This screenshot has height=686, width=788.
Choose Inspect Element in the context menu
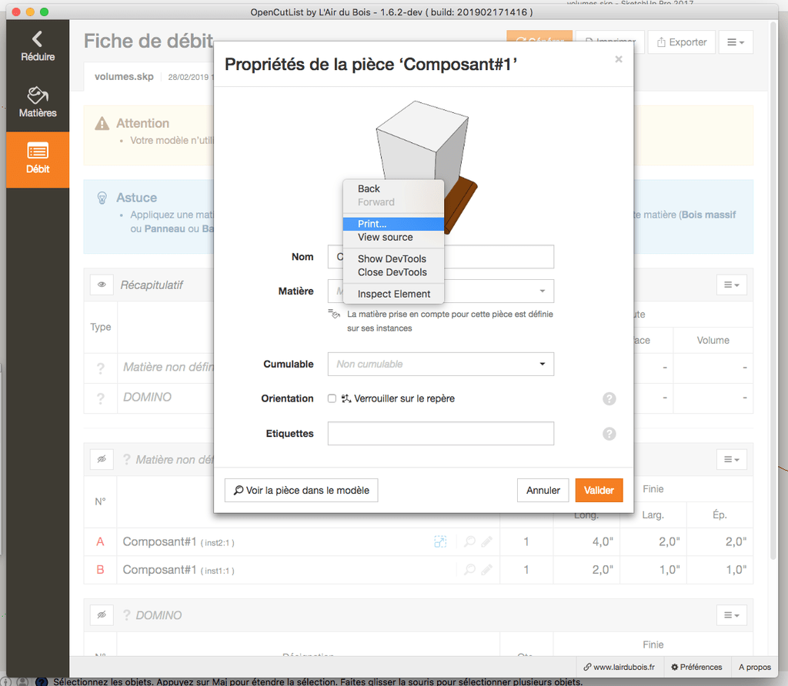pyautogui.click(x=393, y=294)
